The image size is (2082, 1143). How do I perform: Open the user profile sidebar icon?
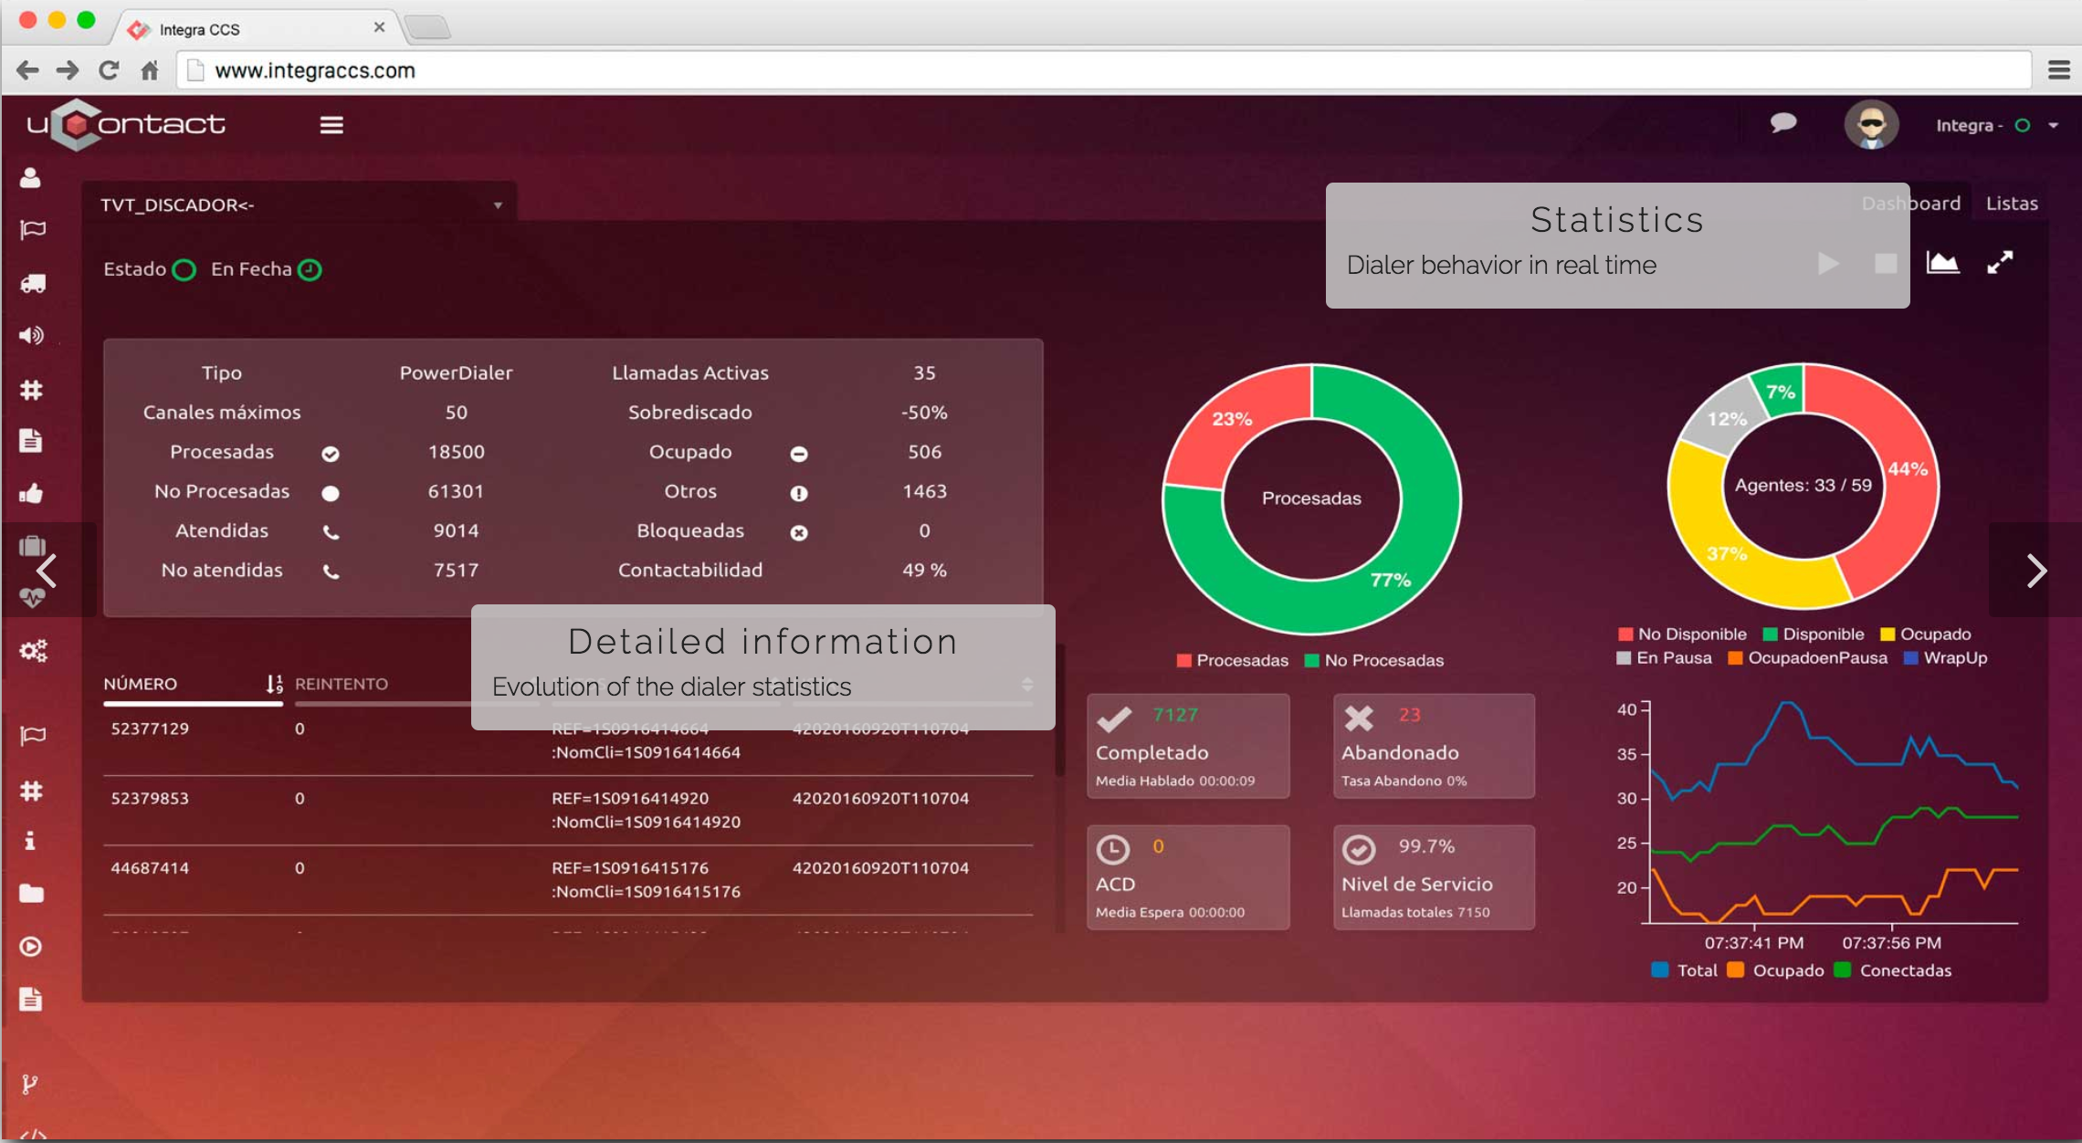[x=31, y=177]
